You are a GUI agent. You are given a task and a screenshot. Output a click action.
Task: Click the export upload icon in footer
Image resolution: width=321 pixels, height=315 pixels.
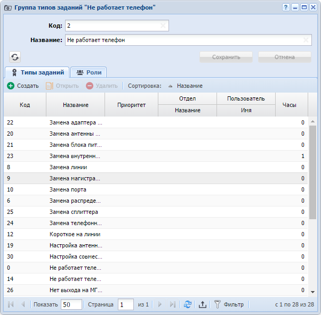click(x=203, y=304)
